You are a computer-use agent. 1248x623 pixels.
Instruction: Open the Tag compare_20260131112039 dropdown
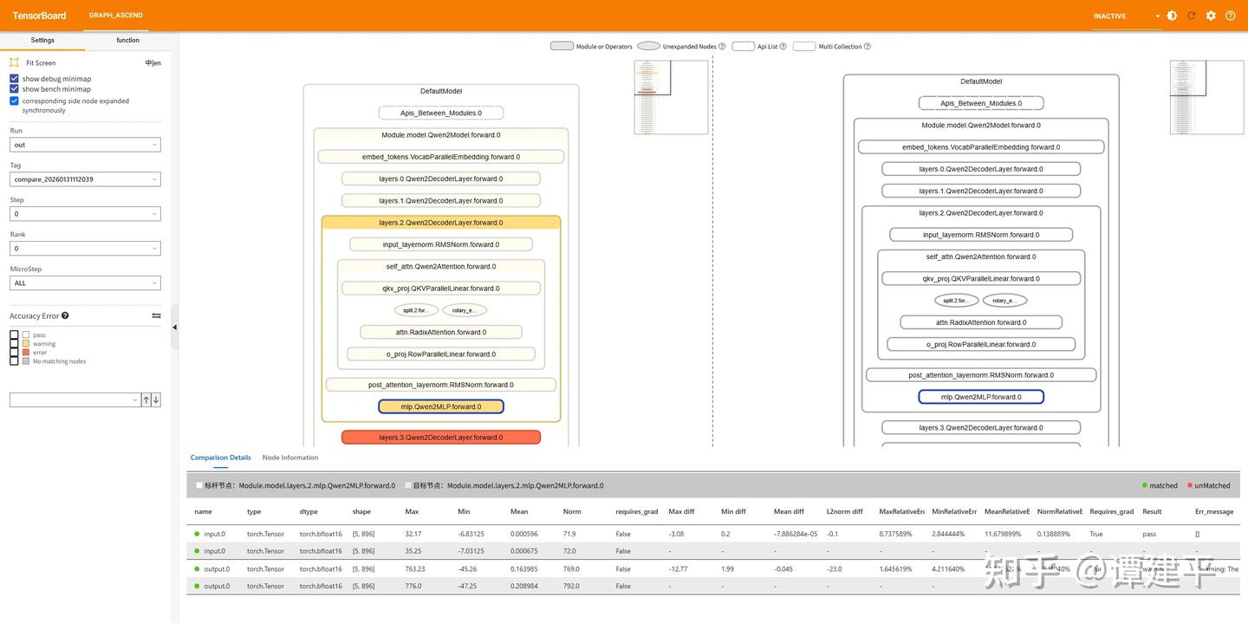pos(85,179)
